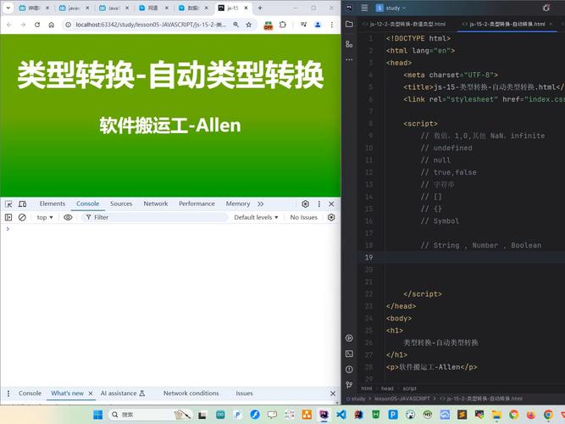Switch to the js-12-2 HTML editor tab
Screen dimensions: 565x424
click(x=404, y=25)
